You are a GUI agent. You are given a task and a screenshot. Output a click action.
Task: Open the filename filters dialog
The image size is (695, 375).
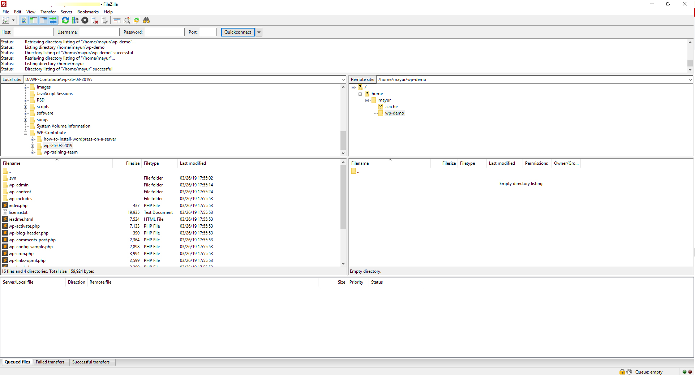(x=117, y=20)
